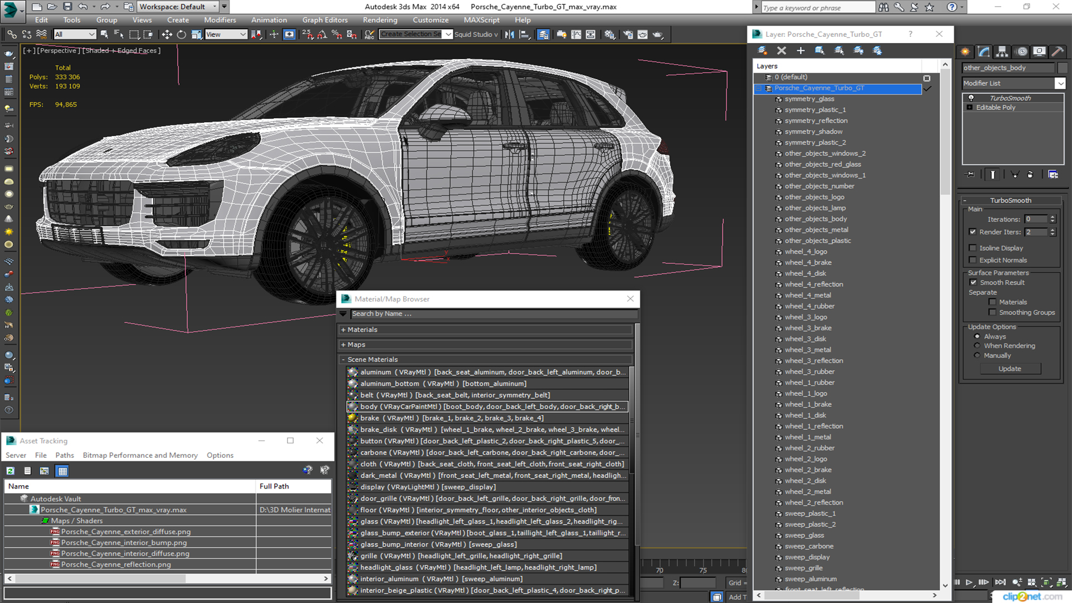The height and width of the screenshot is (603, 1072).
Task: Collapse Porsche_Cayenne_Turbo_GT layer tree
Action: (758, 88)
